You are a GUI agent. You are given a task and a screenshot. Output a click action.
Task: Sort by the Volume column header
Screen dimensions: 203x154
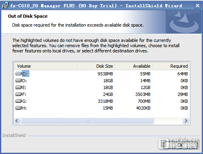46,66
